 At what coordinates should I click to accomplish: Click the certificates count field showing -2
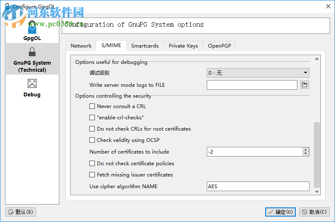[x=255, y=152]
